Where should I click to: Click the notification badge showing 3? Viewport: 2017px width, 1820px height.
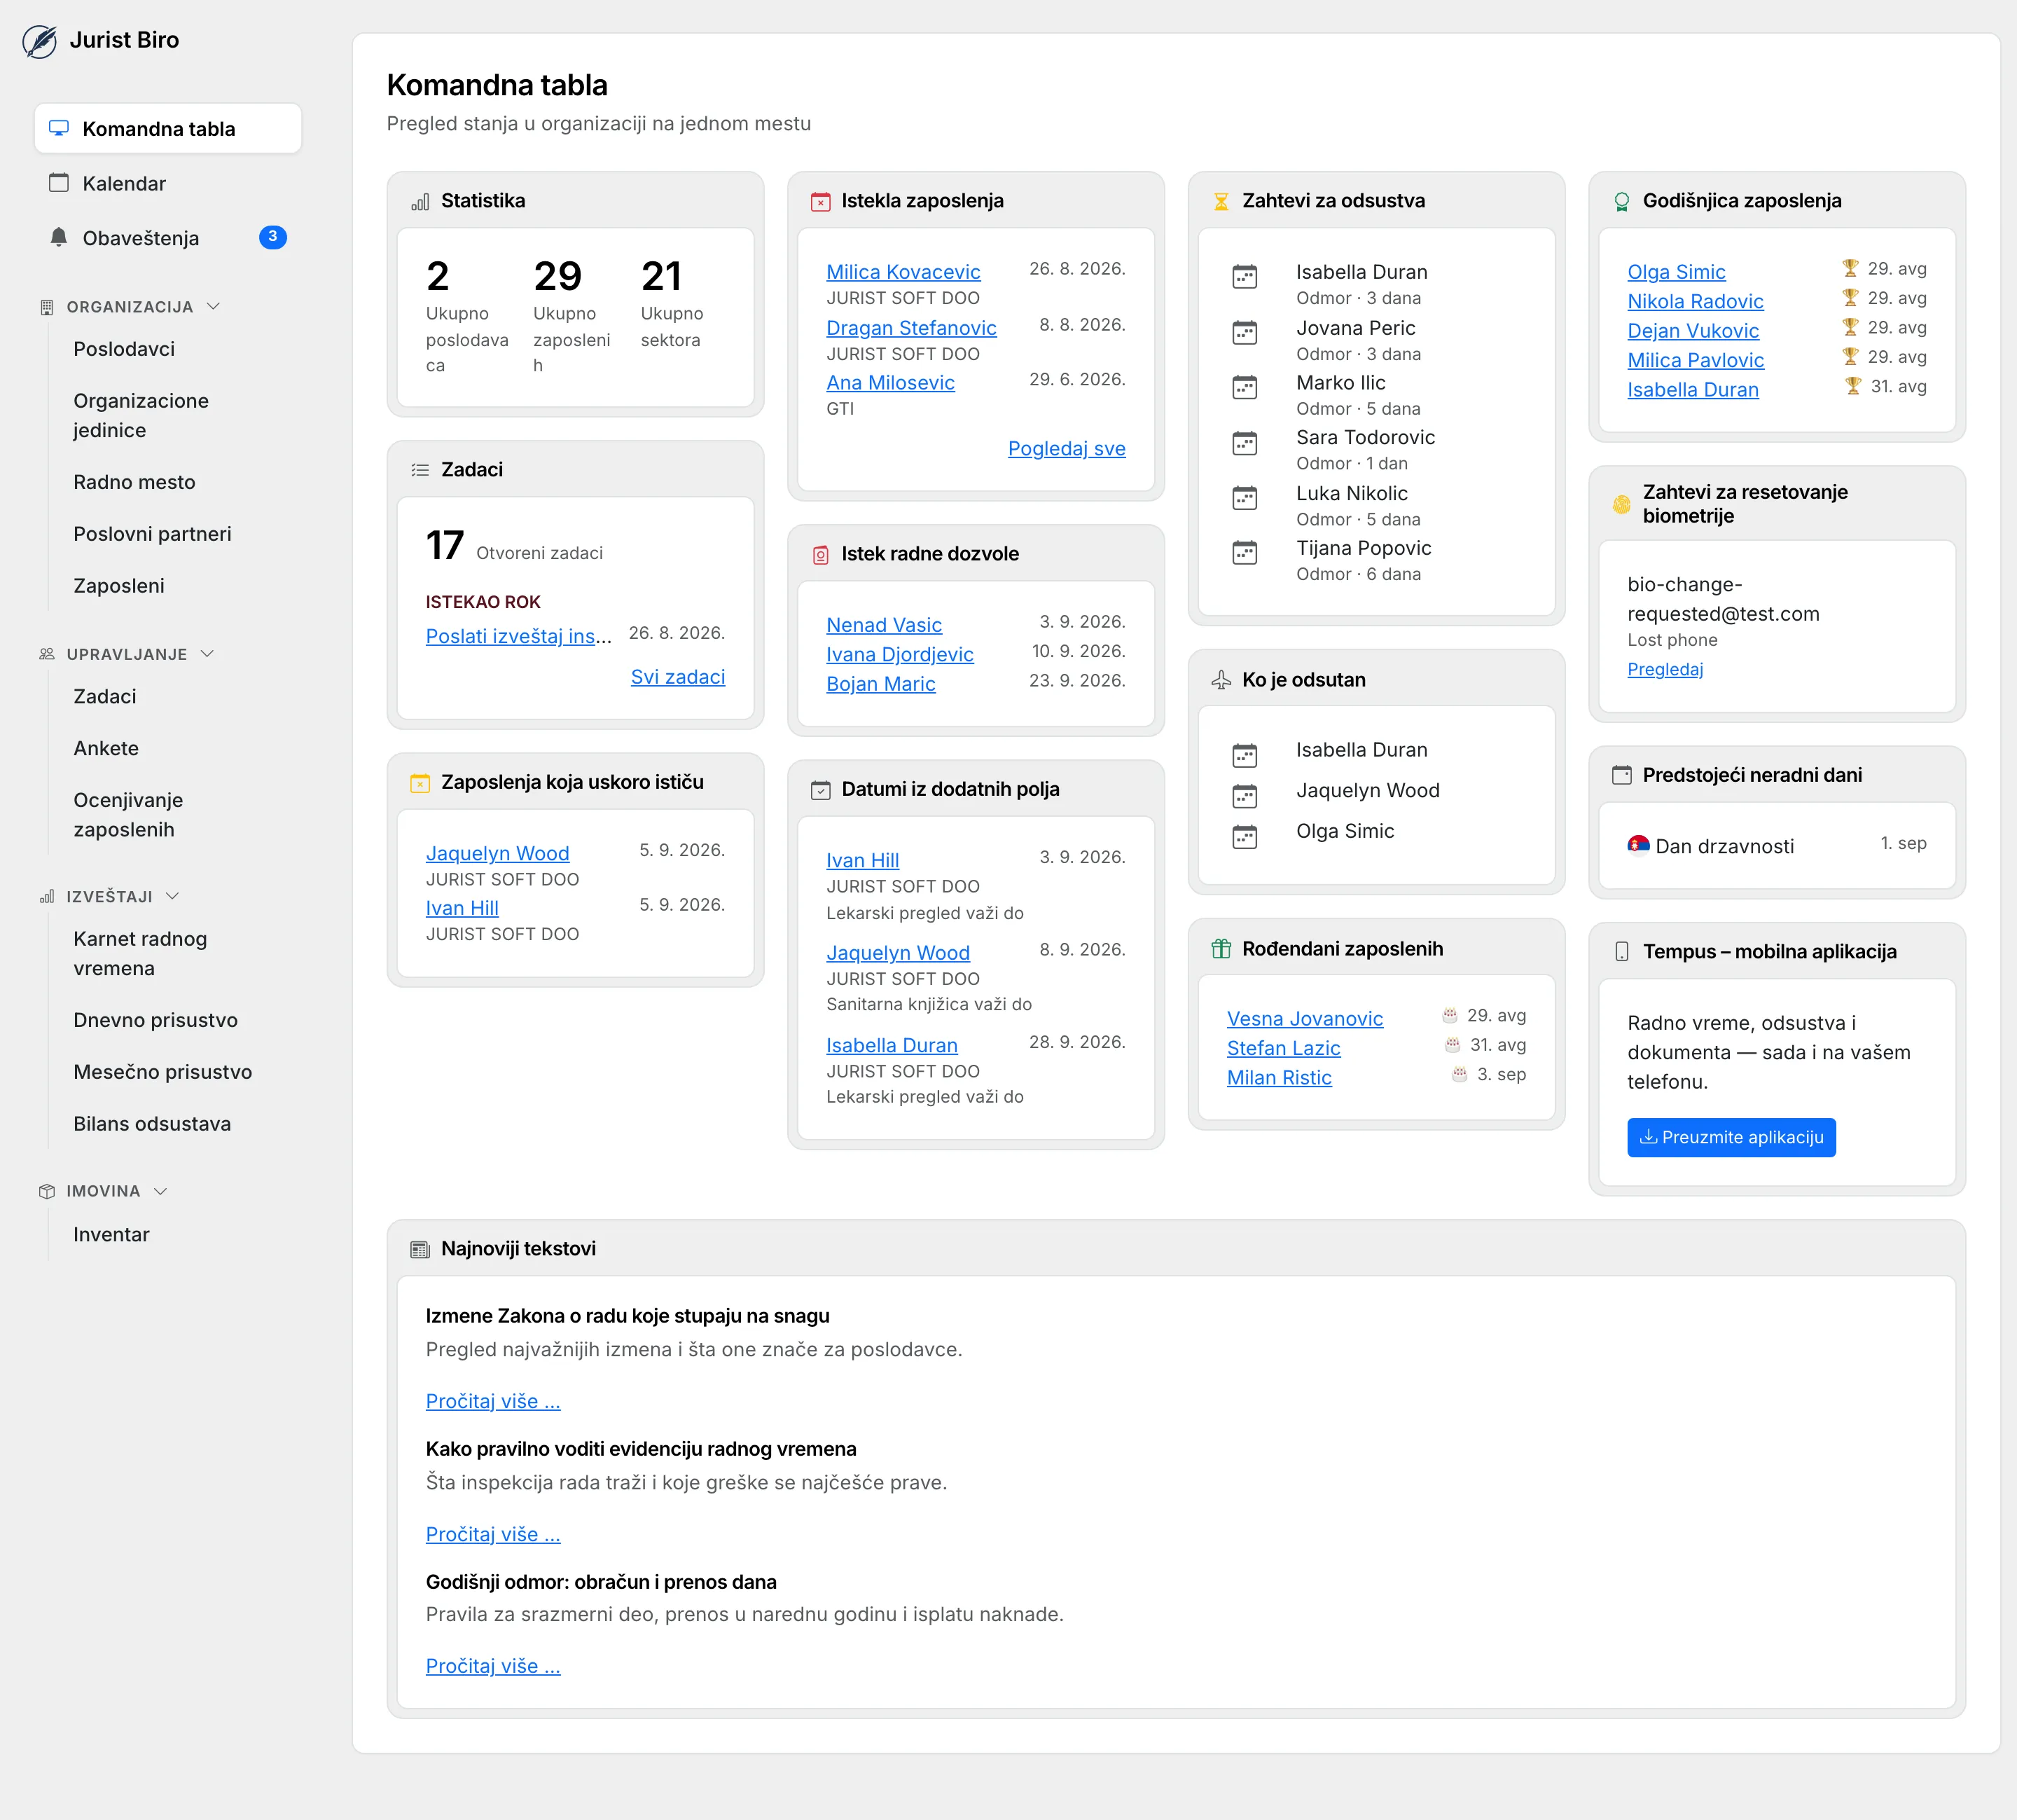point(273,237)
